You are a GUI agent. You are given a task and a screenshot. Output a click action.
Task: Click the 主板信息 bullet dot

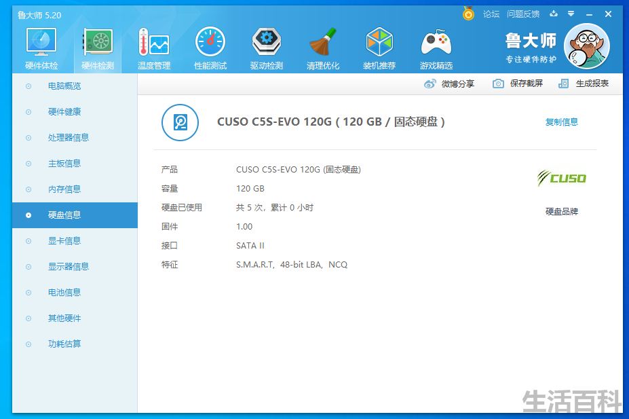click(28, 164)
